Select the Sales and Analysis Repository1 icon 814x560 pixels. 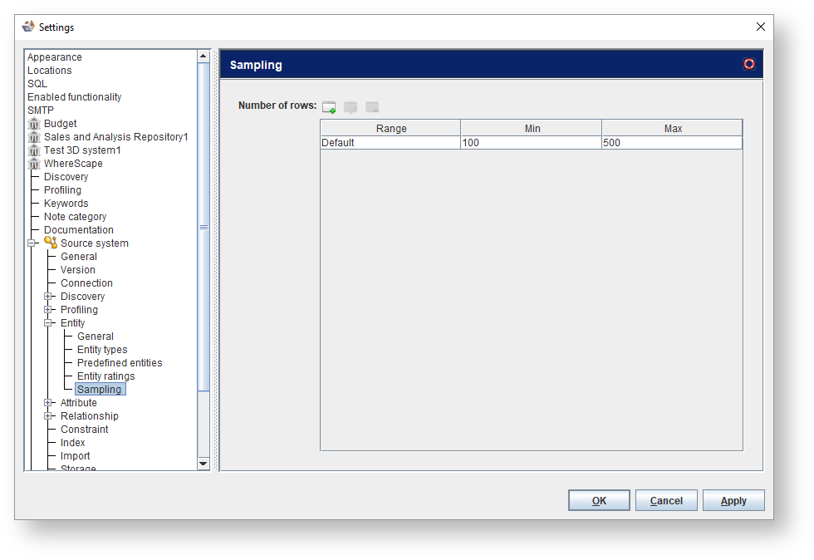pos(34,137)
